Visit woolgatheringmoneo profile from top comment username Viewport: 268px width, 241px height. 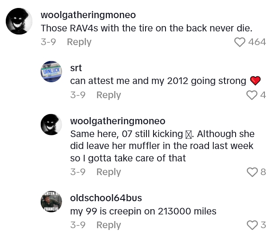click(x=88, y=15)
